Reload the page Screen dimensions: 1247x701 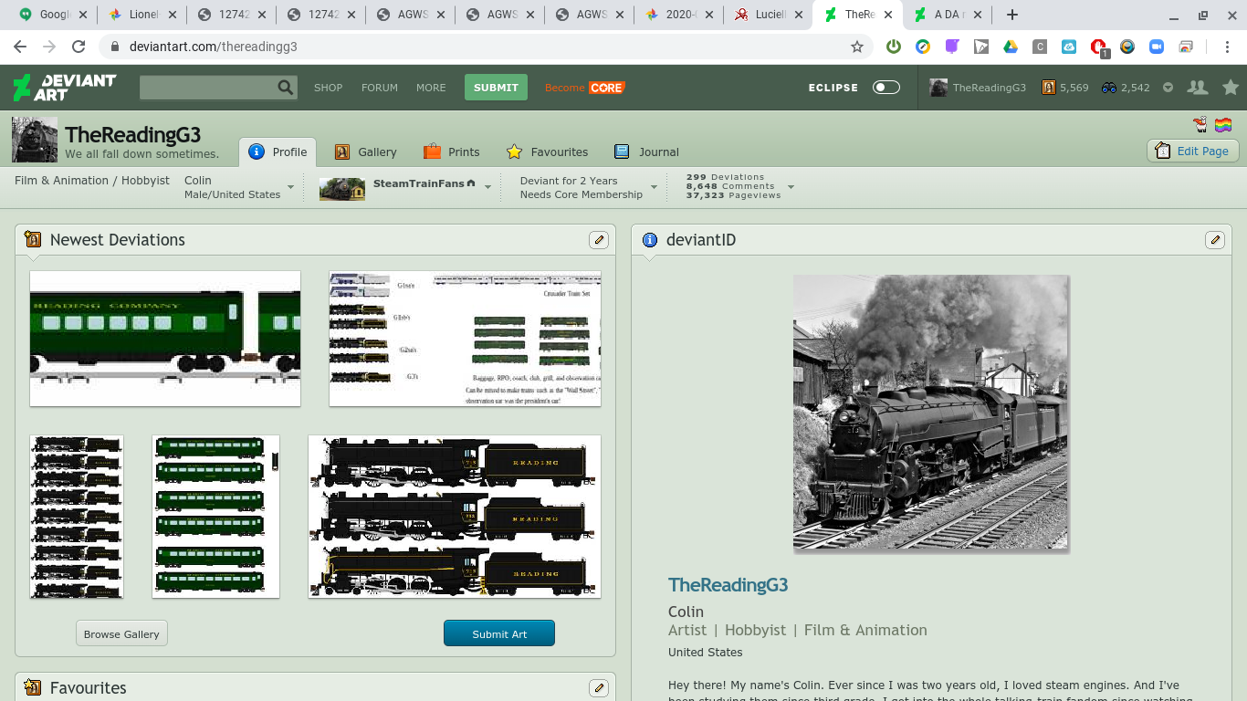[79, 47]
